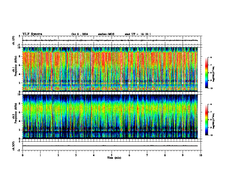Click the time axis tick label '3'
This screenshot has height=174, width=226.
tap(76, 155)
